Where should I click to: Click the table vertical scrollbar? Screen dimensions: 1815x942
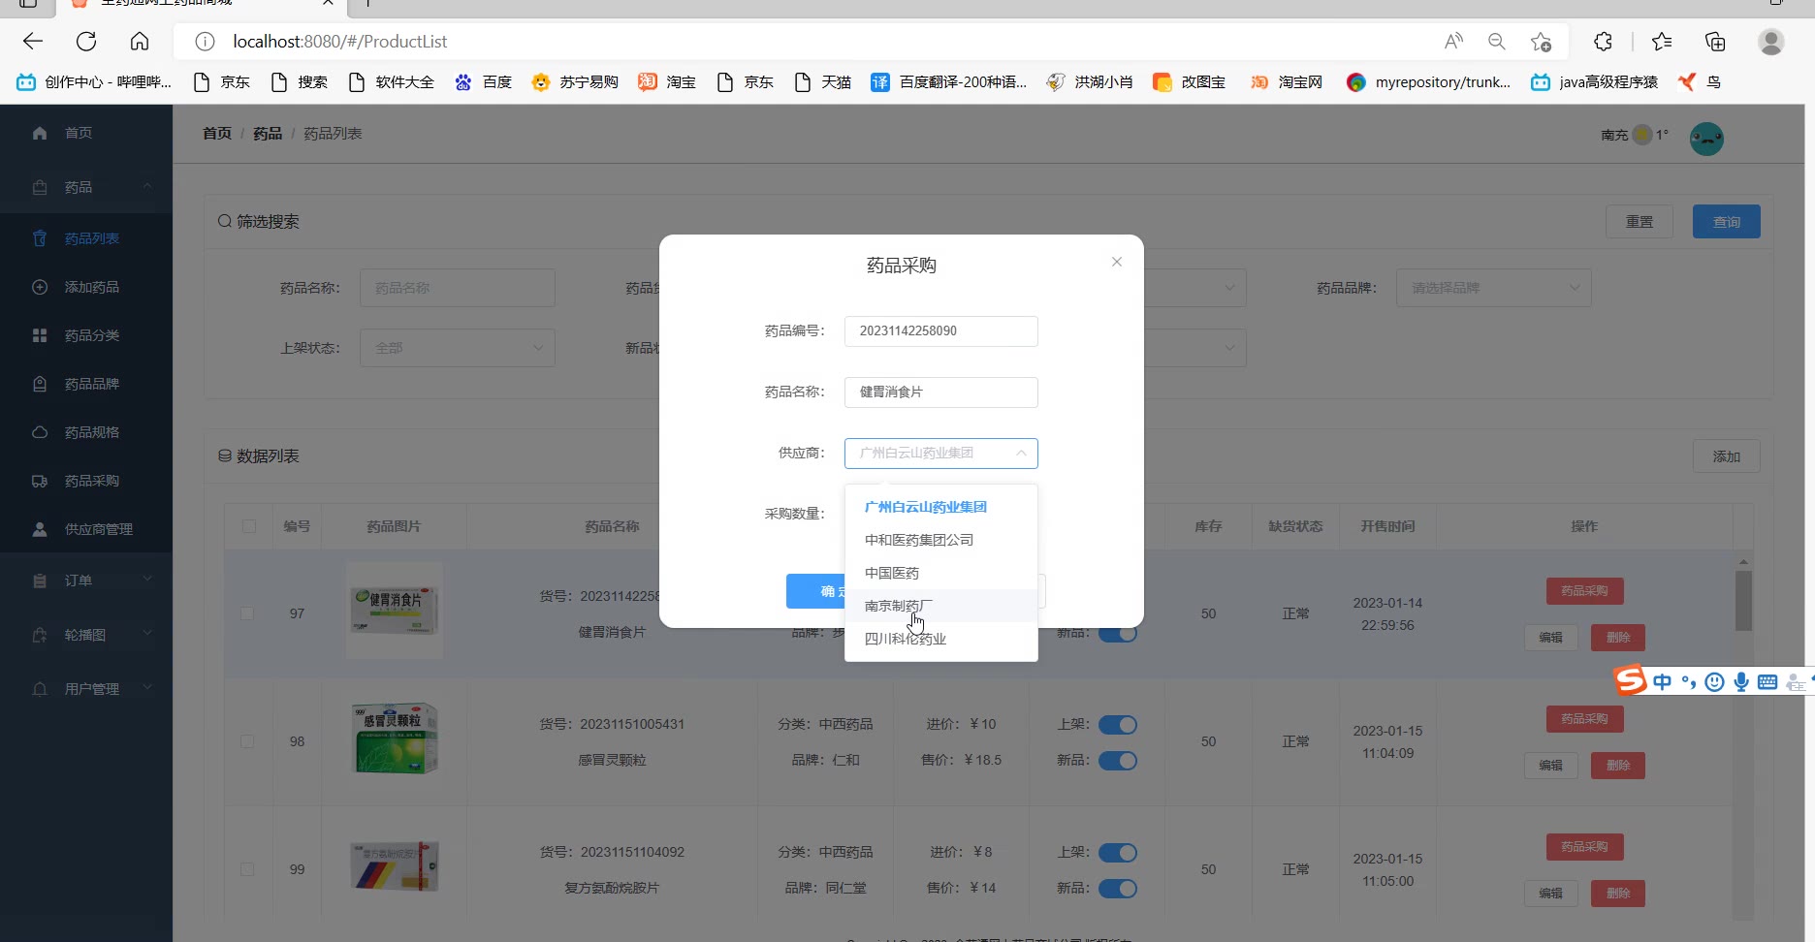(x=1743, y=601)
